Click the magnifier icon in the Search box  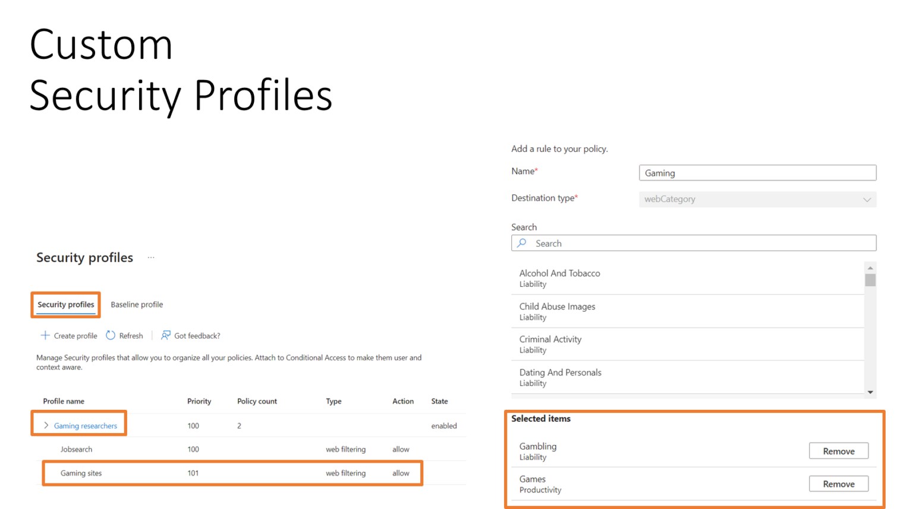point(521,243)
